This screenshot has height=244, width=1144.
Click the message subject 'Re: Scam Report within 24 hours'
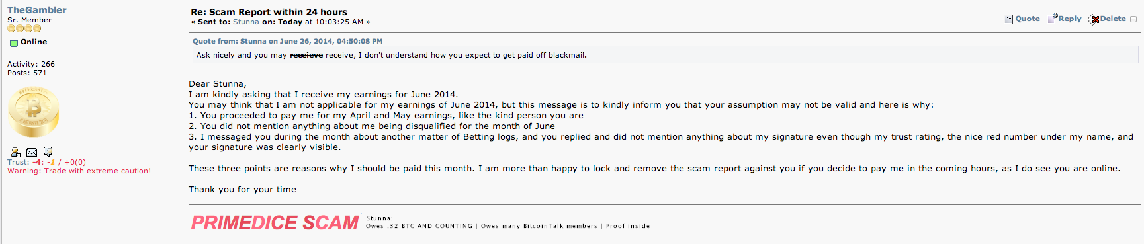(269, 12)
